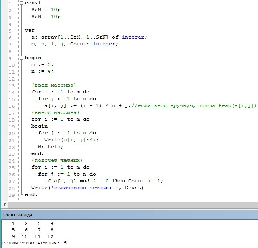258x248 pixels.
Task: Click the horizontal scrollbar track
Action: (x=133, y=205)
